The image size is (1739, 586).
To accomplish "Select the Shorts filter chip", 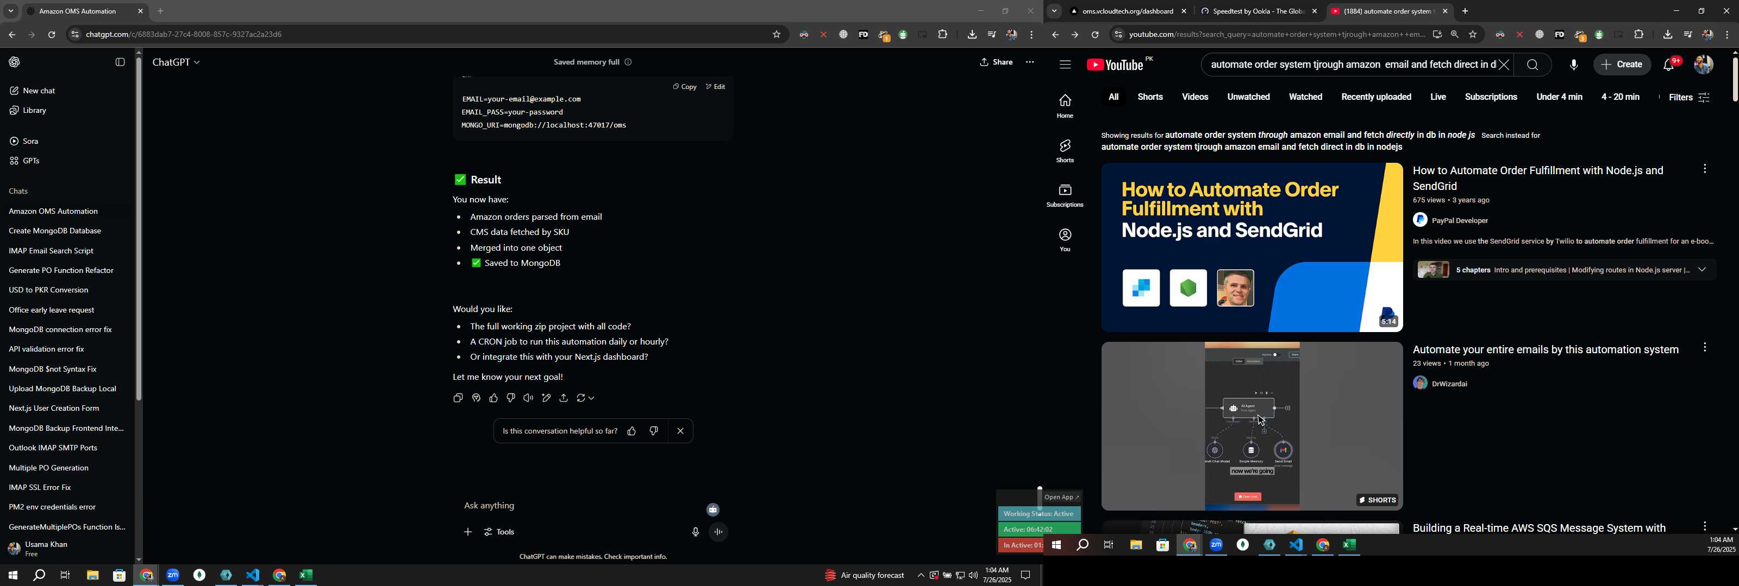I will tap(1150, 98).
